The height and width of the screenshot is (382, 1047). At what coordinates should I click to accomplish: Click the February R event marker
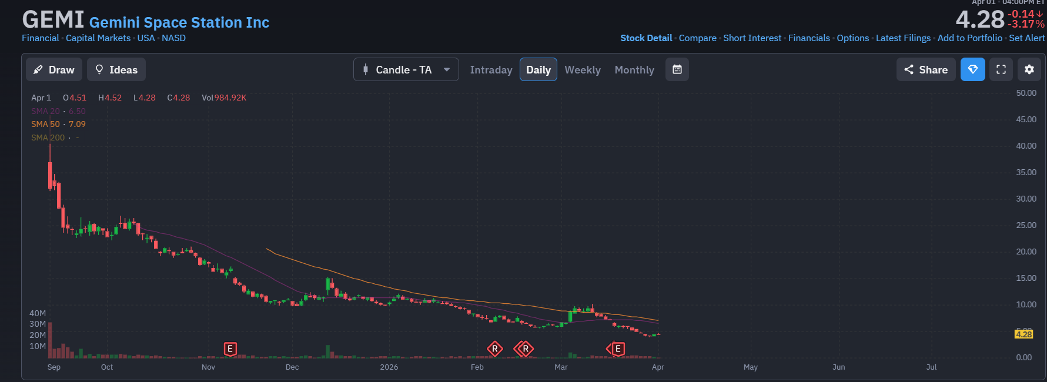click(x=495, y=349)
